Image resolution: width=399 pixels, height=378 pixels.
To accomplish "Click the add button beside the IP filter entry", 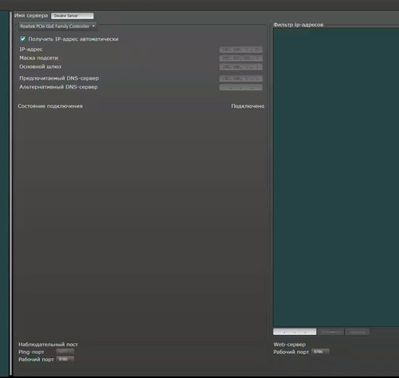I will click(330, 332).
